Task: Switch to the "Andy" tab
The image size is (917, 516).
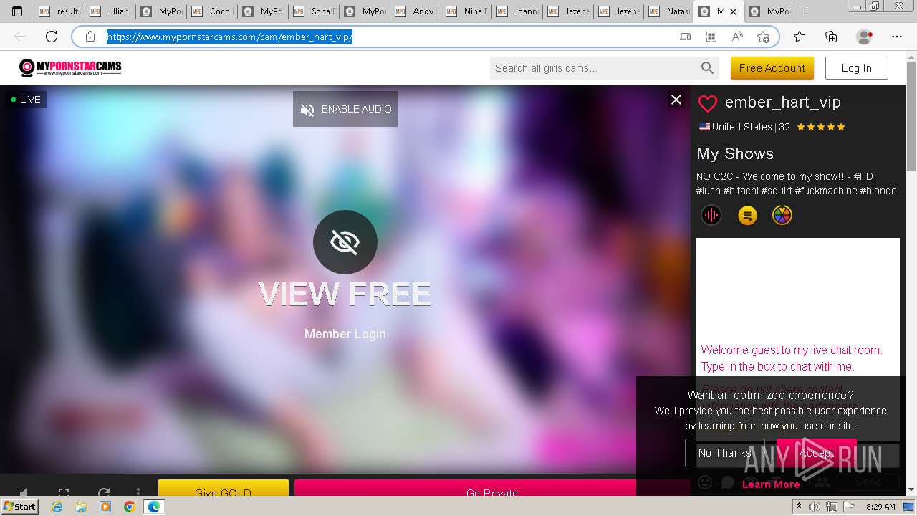Action: click(x=416, y=11)
